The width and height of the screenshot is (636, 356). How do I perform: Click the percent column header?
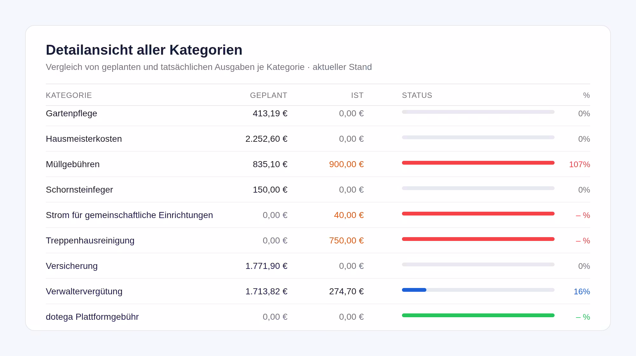click(586, 95)
